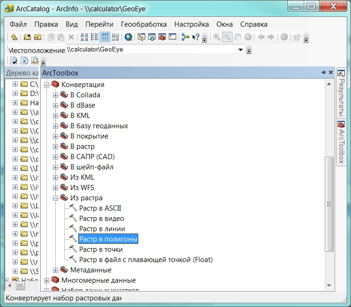The height and width of the screenshot is (307, 351).
Task: Go back to the previous extent
Action: coord(261,37)
